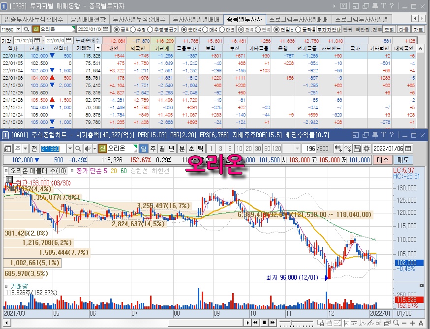Click the chart layout panel icon at toolbar start
The width and height of the screenshot is (430, 329).
coord(8,149)
